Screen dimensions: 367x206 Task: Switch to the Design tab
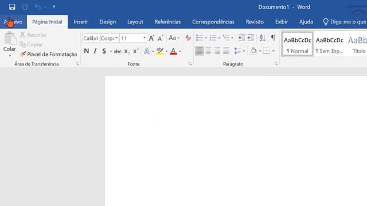pos(107,22)
